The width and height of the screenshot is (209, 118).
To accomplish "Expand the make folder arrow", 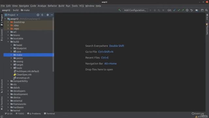I will [x=11, y=55].
